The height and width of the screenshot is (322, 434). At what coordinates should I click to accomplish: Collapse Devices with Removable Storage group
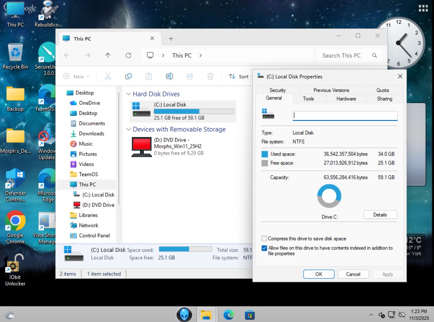tap(129, 129)
